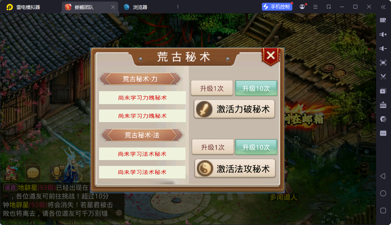391x225 pixels.
Task: Open the 好友 friends icon
Action: coord(11,173)
